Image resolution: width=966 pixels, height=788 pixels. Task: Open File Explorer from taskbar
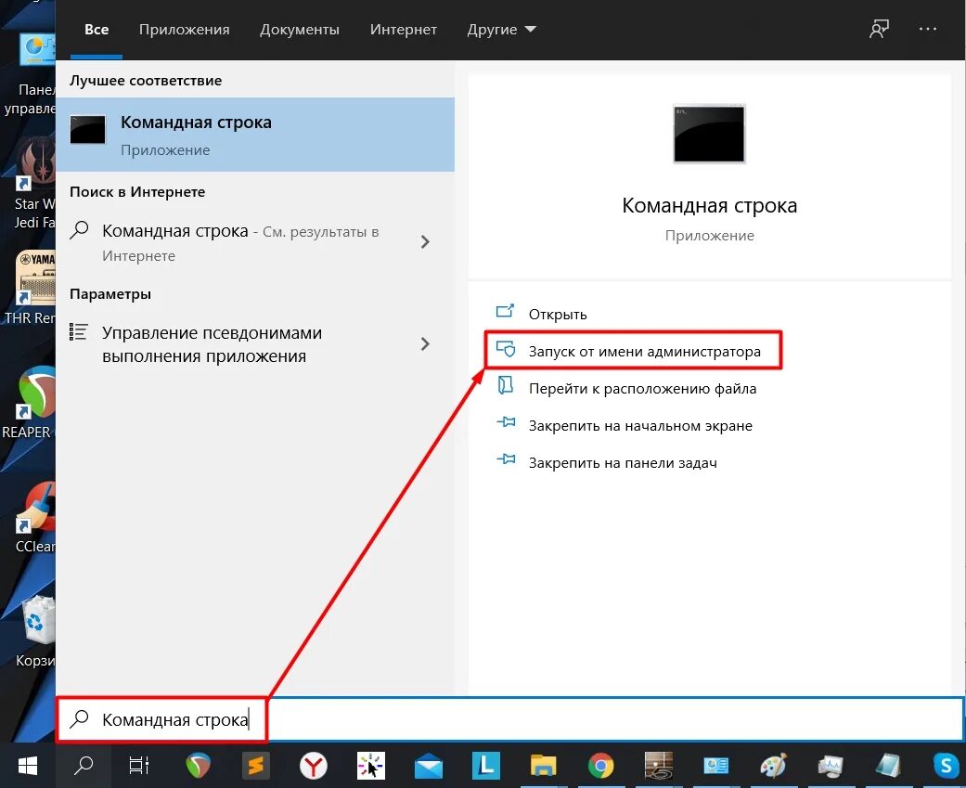point(544,766)
